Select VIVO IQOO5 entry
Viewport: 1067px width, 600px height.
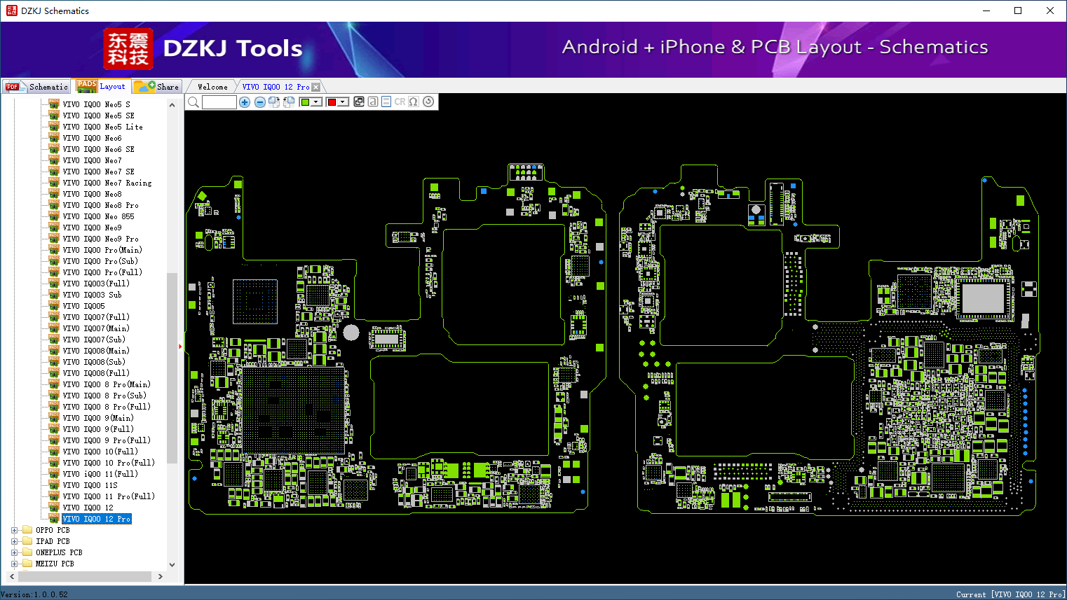pos(83,306)
